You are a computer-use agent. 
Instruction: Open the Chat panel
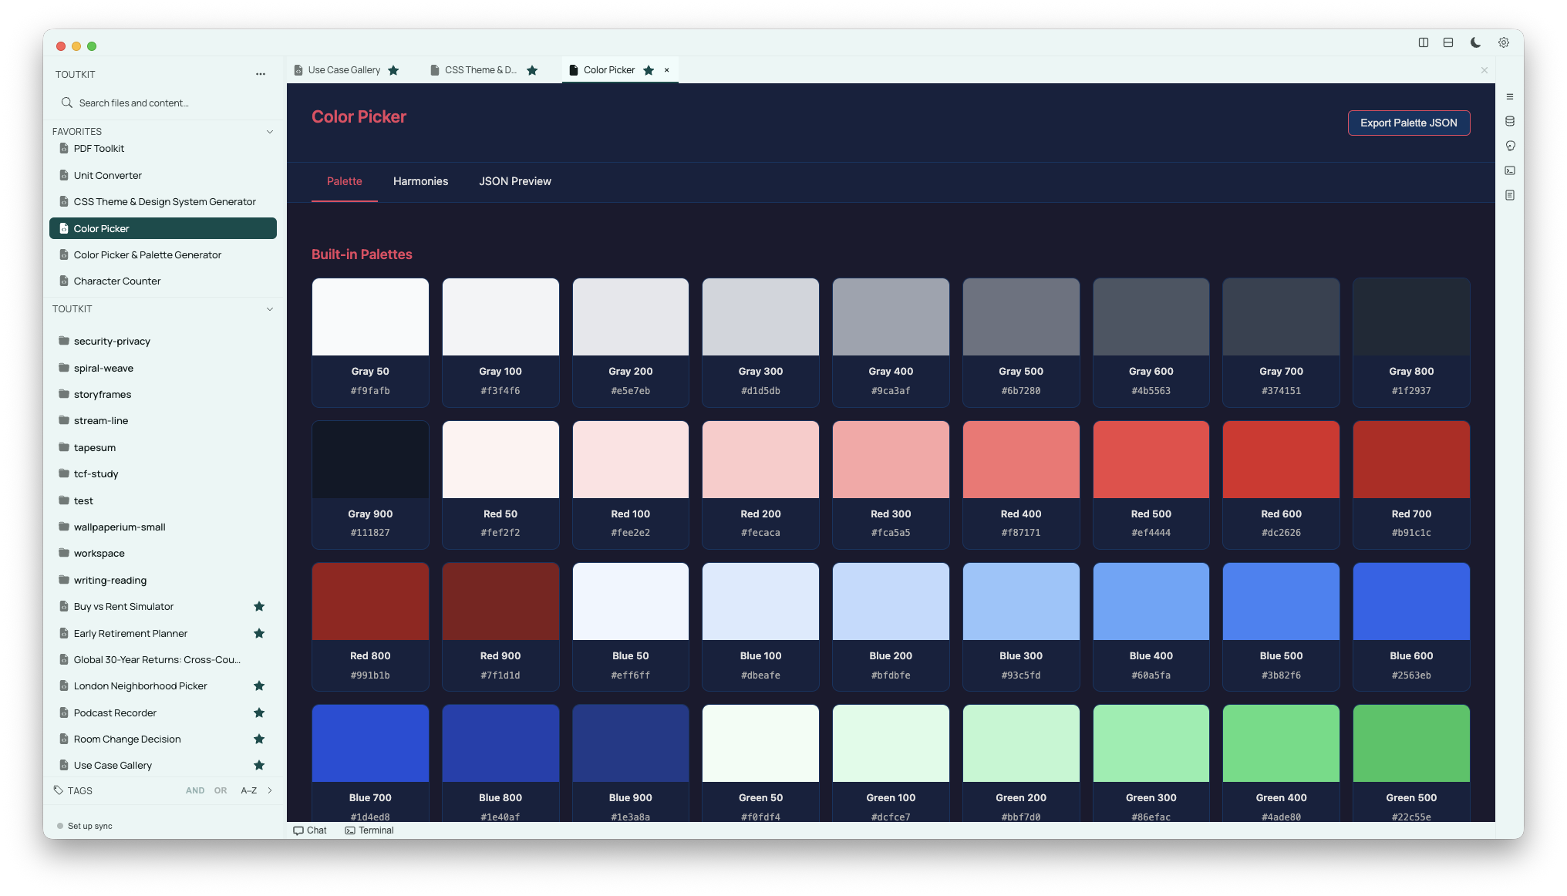coord(310,830)
